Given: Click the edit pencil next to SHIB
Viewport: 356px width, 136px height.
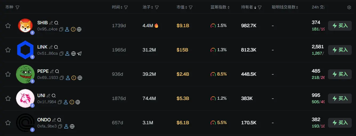Looking at the screenshot, I should (51, 23).
